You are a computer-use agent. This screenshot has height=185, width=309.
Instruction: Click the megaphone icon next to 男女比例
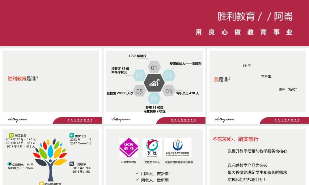(x=72, y=135)
